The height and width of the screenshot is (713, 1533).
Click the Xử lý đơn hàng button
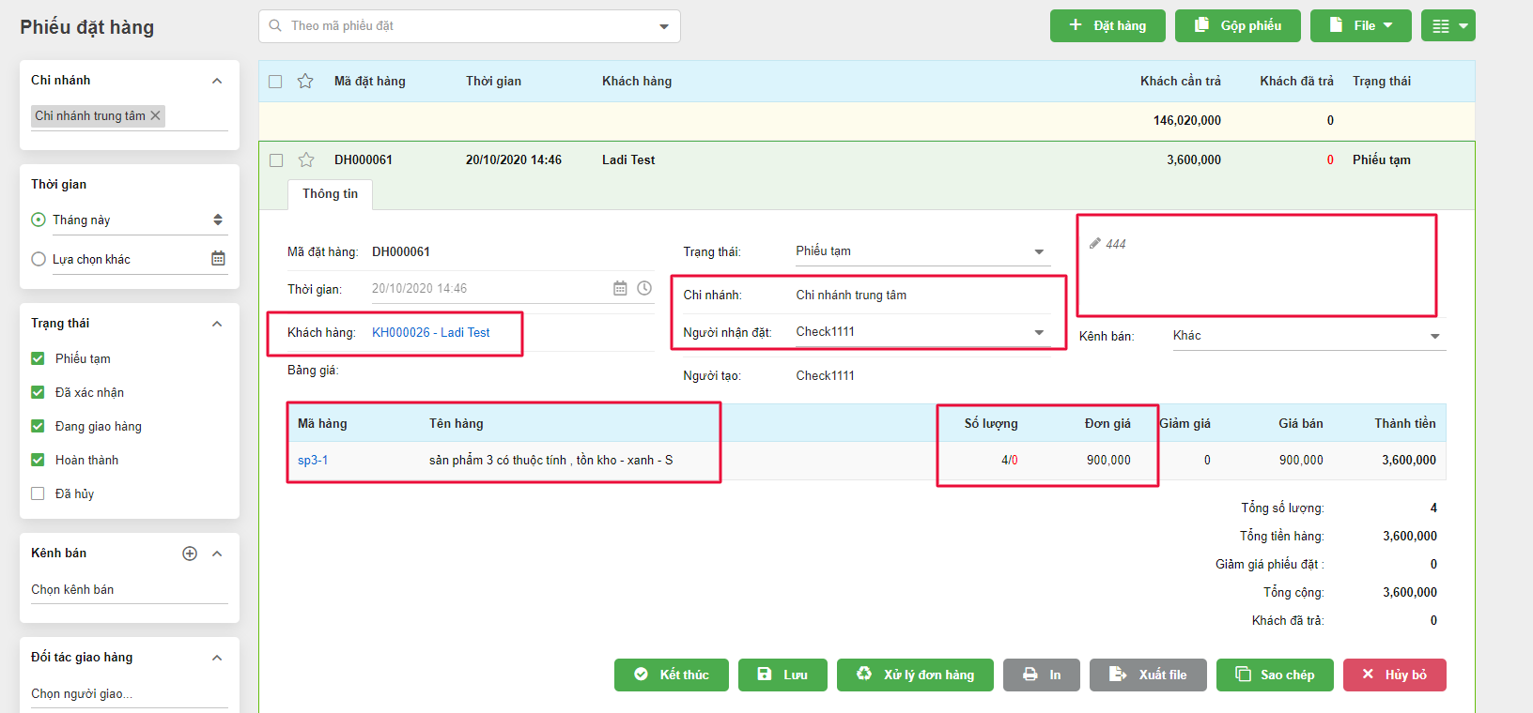coord(915,675)
